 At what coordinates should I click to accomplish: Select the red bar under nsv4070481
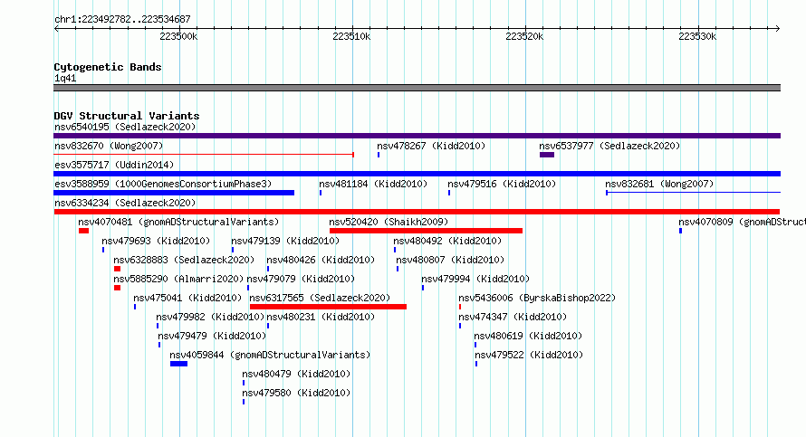click(x=84, y=231)
